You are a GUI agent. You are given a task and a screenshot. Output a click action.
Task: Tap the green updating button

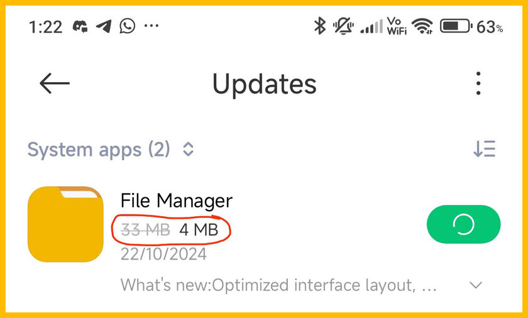(464, 224)
